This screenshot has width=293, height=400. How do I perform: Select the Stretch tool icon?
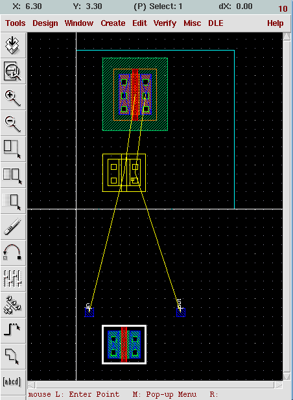(x=13, y=149)
